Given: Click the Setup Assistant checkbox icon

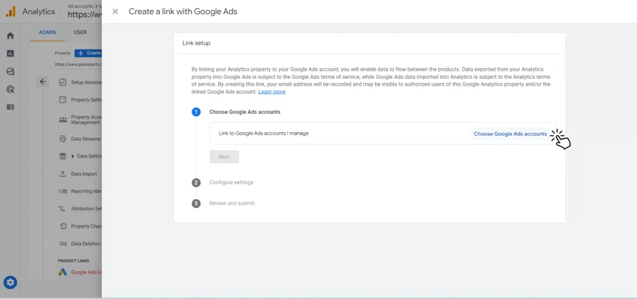Looking at the screenshot, I should pos(63,83).
